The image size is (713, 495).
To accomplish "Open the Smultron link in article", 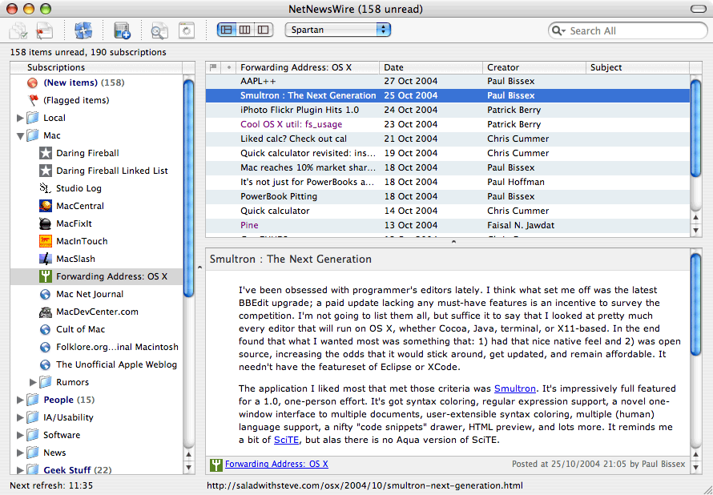I will click(514, 388).
